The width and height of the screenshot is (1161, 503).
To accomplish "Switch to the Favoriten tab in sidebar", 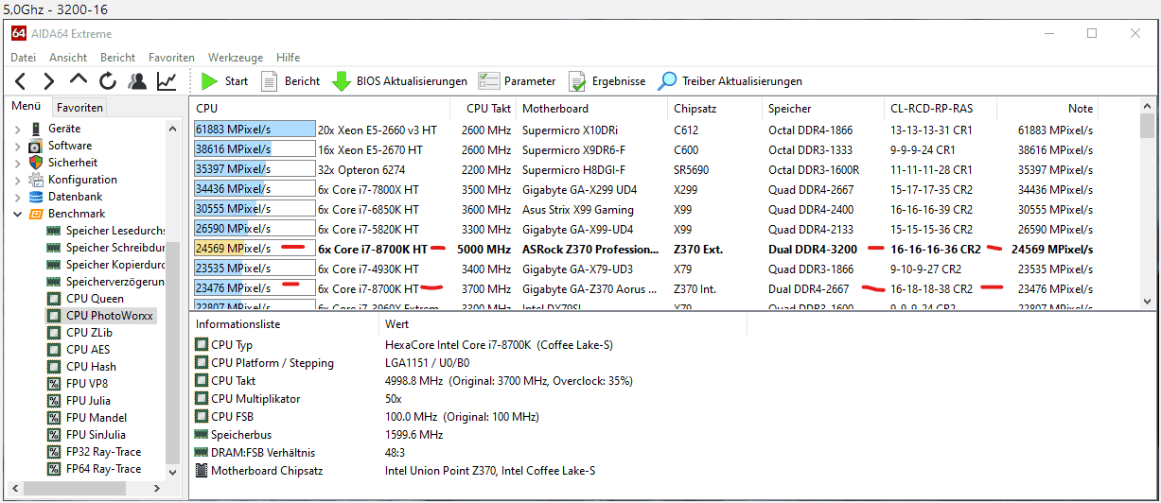I will point(79,108).
